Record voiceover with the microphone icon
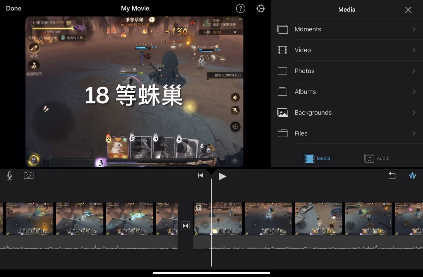The width and height of the screenshot is (423, 277). [x=10, y=176]
